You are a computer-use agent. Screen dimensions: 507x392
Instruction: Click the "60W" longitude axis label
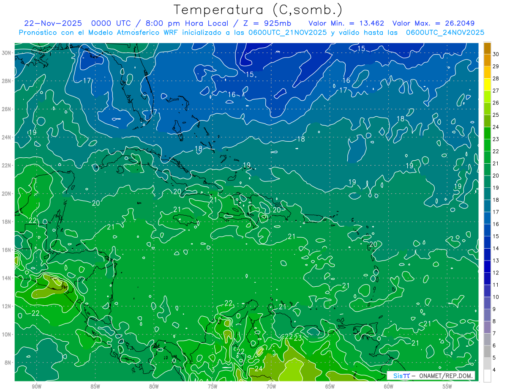389,387
